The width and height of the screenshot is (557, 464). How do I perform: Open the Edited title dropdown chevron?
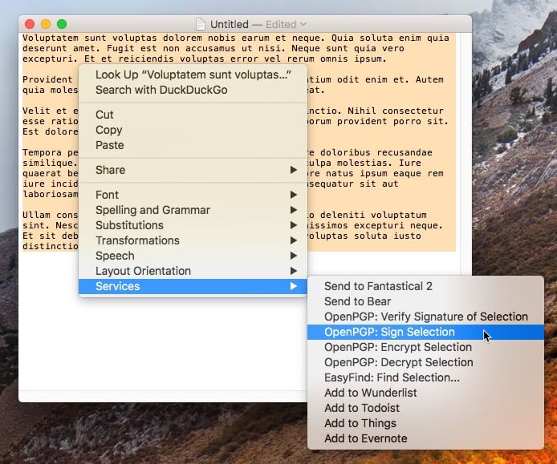pyautogui.click(x=303, y=24)
